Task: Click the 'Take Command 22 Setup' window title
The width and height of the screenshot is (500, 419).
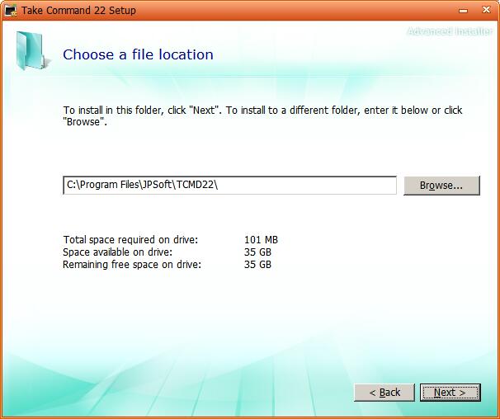Action: (78, 11)
